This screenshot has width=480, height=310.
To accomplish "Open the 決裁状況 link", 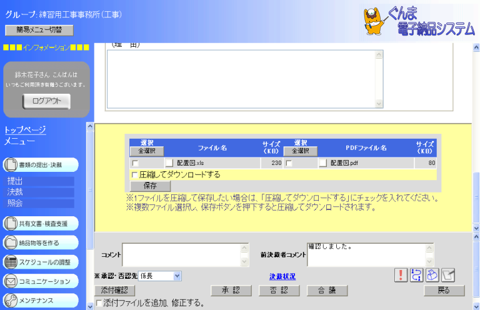I will [x=282, y=276].
